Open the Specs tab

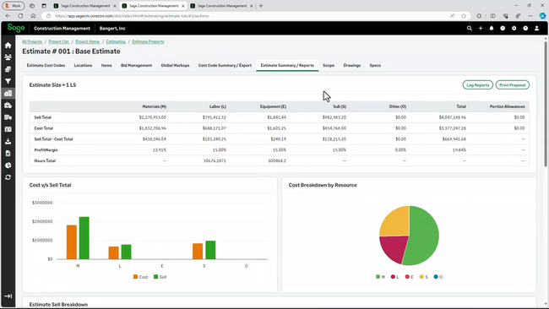coord(375,66)
